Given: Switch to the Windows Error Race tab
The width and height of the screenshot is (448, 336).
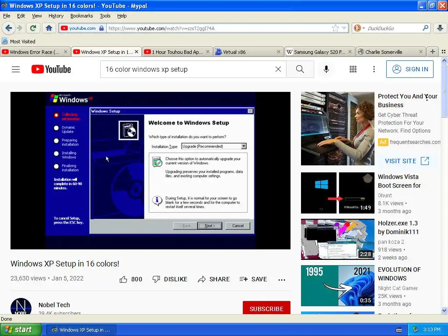Looking at the screenshot, I should coord(35,52).
